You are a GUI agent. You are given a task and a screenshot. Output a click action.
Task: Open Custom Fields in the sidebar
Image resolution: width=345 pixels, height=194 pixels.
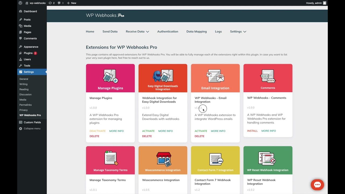tap(32, 122)
